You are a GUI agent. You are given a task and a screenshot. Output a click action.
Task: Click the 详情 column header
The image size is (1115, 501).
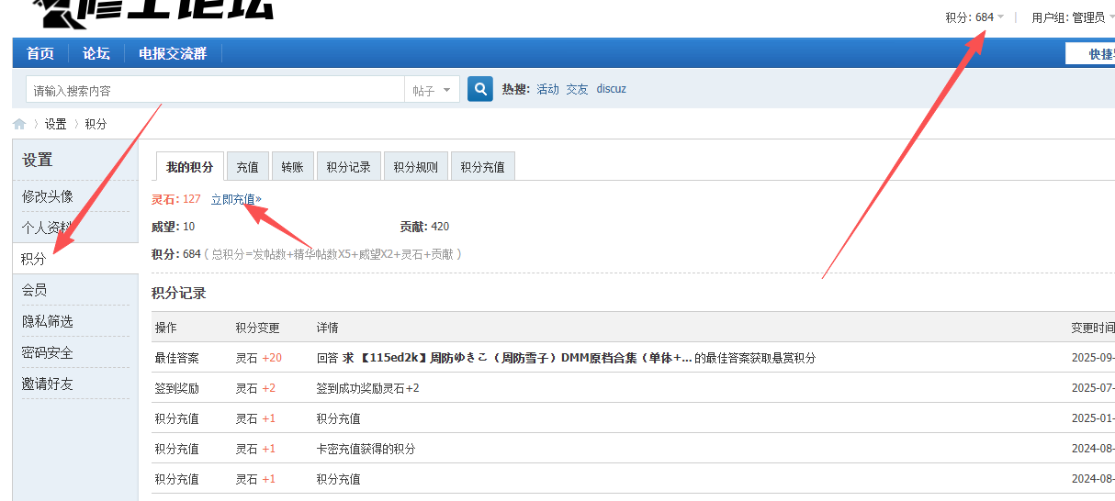pyautogui.click(x=328, y=328)
